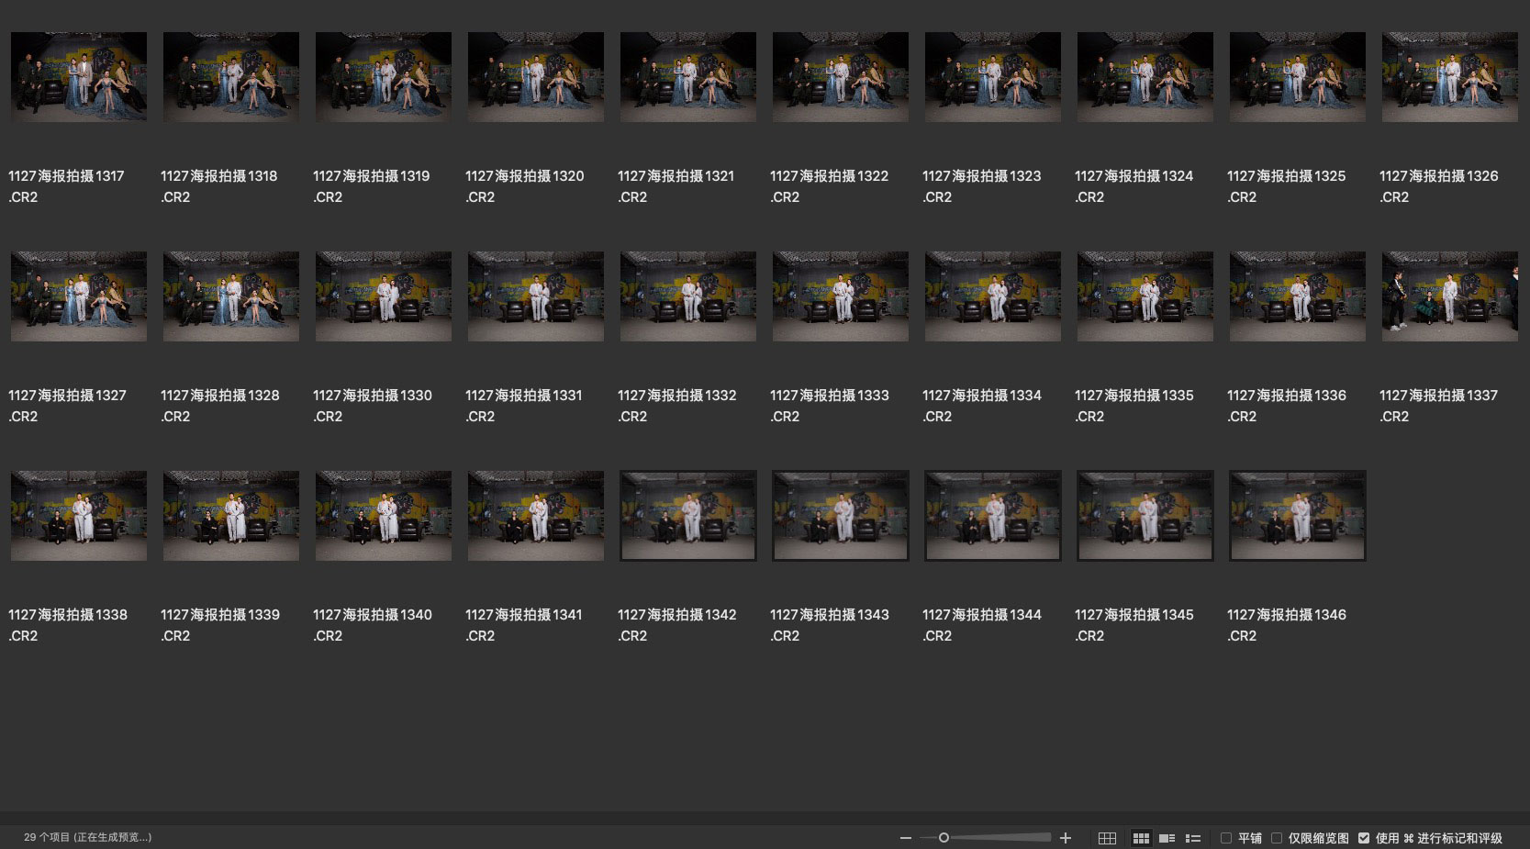Select thumbnail 1127海报拍摄1330.CR2
Image resolution: width=1530 pixels, height=849 pixels.
384,296
